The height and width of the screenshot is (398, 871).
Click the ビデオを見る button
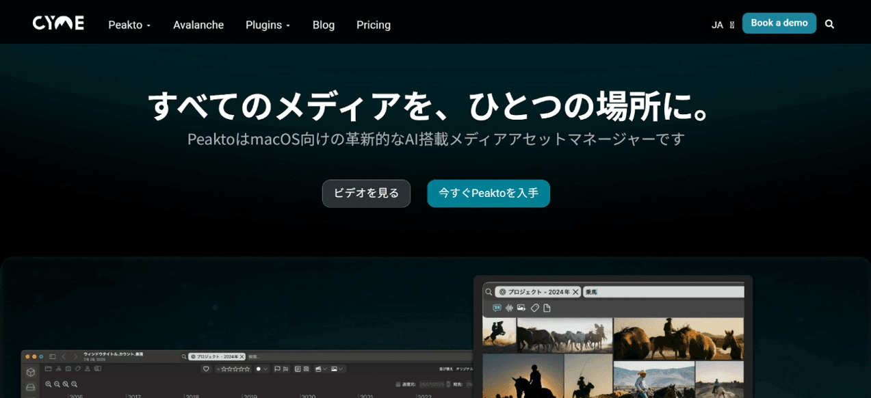pos(366,194)
